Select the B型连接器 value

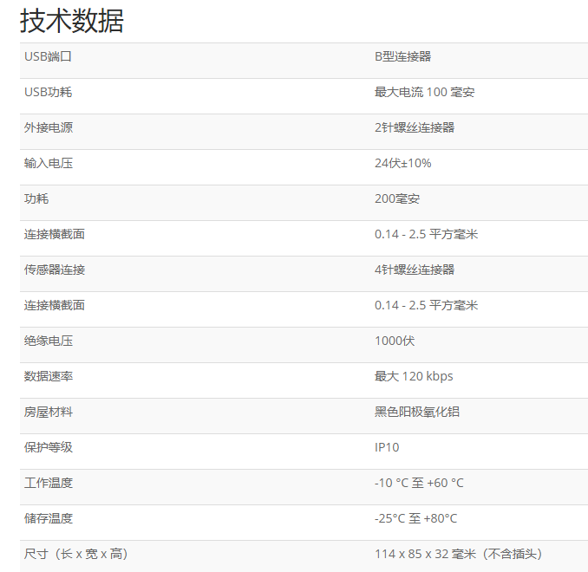(402, 56)
